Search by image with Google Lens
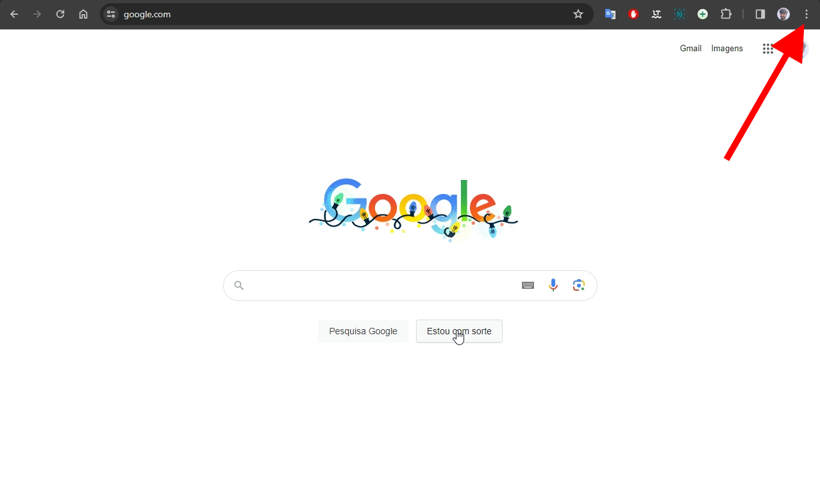Viewport: 820px width, 495px height. tap(579, 286)
